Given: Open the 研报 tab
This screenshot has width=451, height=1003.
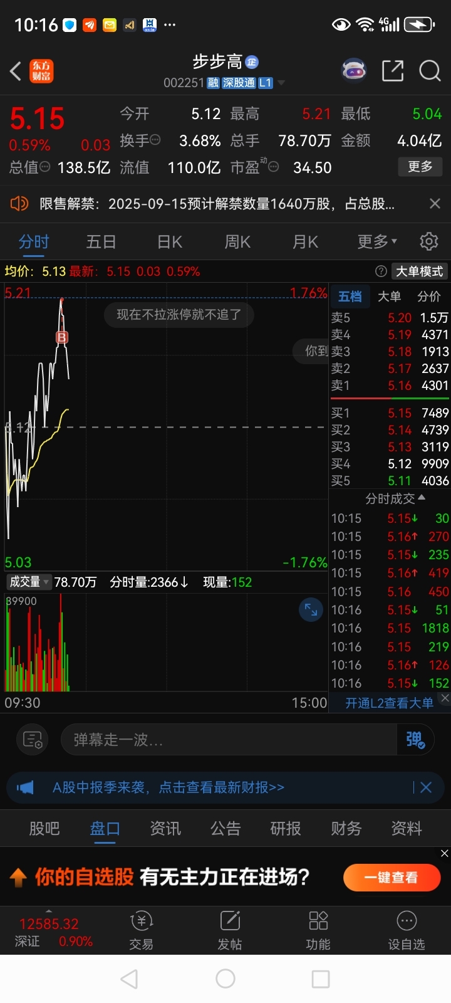Looking at the screenshot, I should (x=286, y=828).
